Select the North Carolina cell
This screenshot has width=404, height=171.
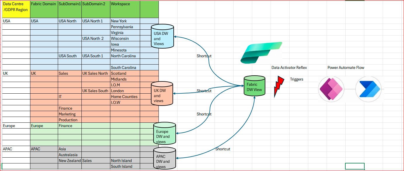tap(125, 56)
